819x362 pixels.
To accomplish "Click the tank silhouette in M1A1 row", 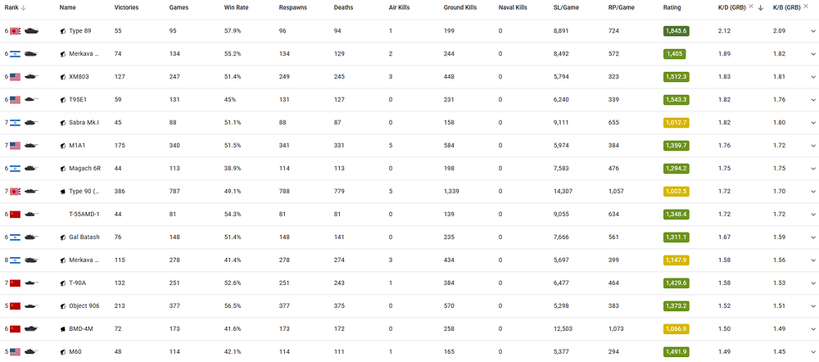I will coord(31,146).
